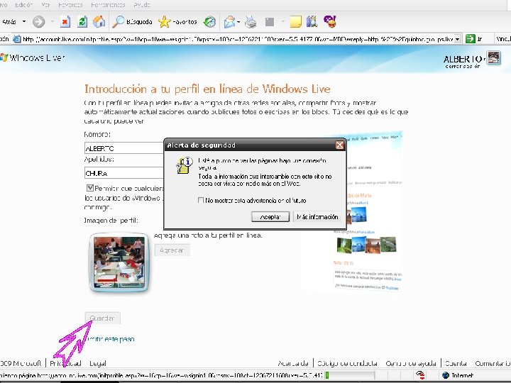Open the History clock icon
The image size is (511, 383).
pos(209,22)
